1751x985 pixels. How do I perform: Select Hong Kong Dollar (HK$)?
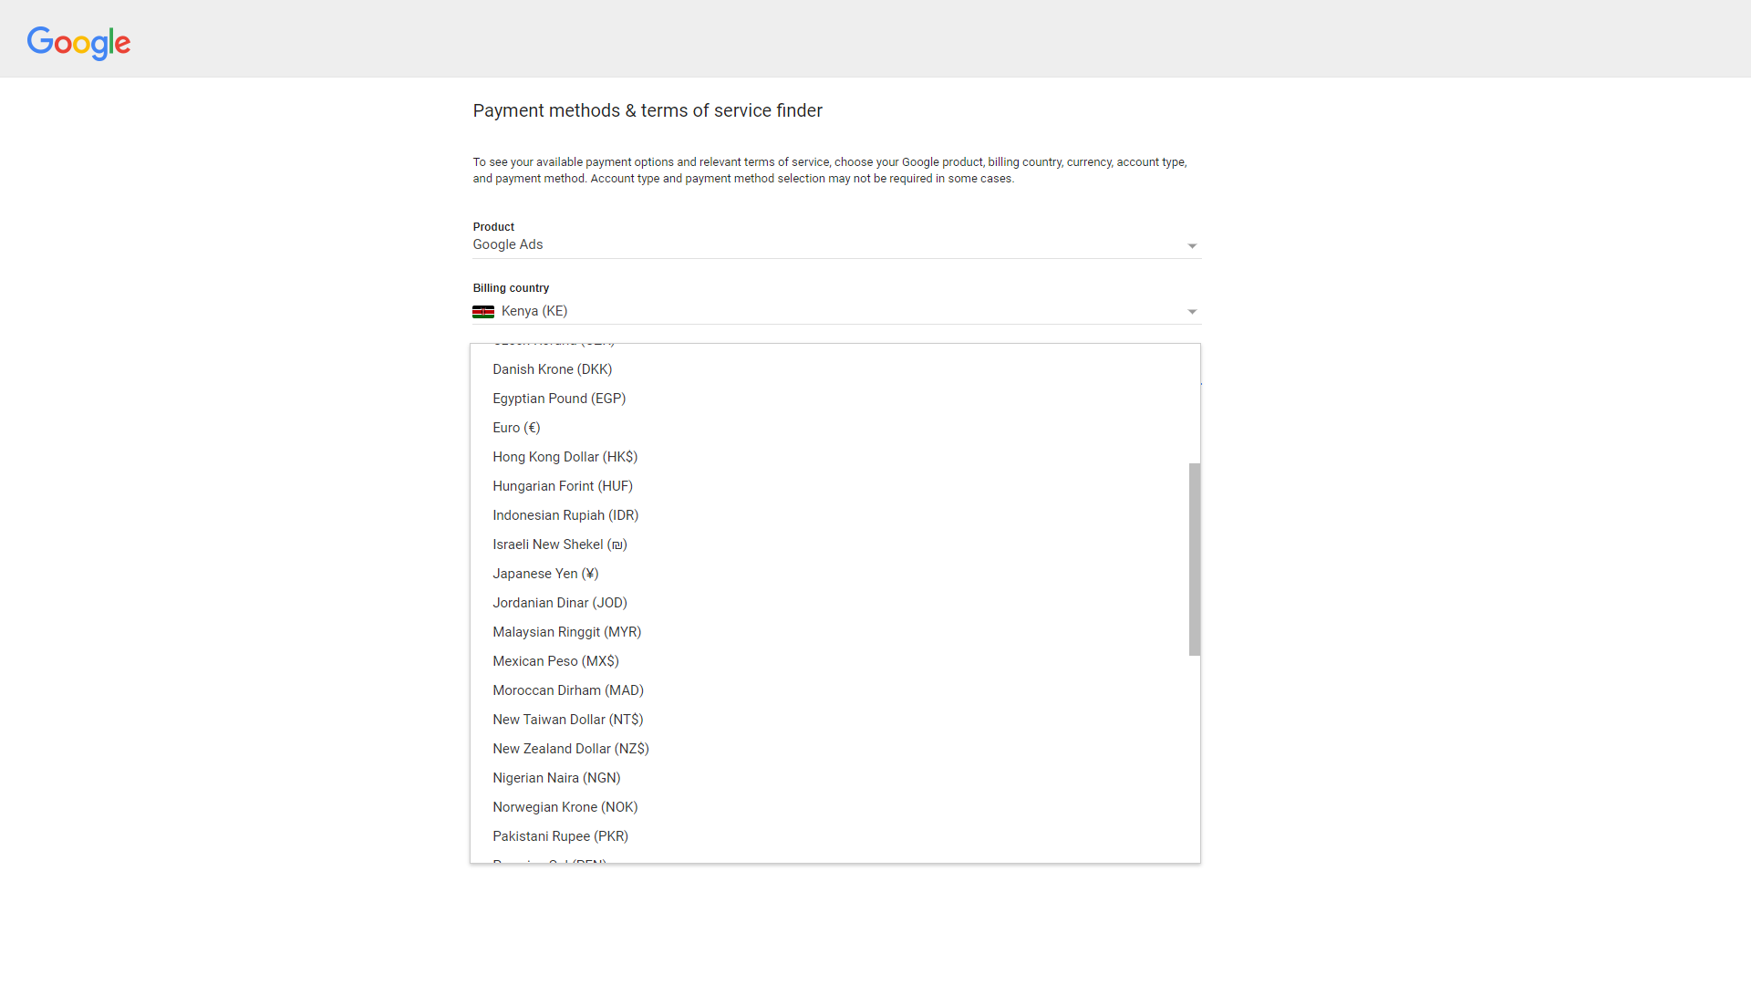(565, 456)
